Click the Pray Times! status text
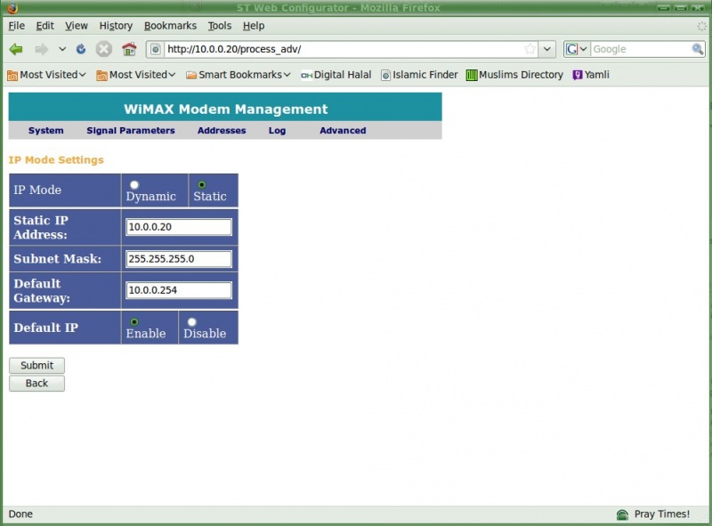The image size is (712, 526). (662, 514)
